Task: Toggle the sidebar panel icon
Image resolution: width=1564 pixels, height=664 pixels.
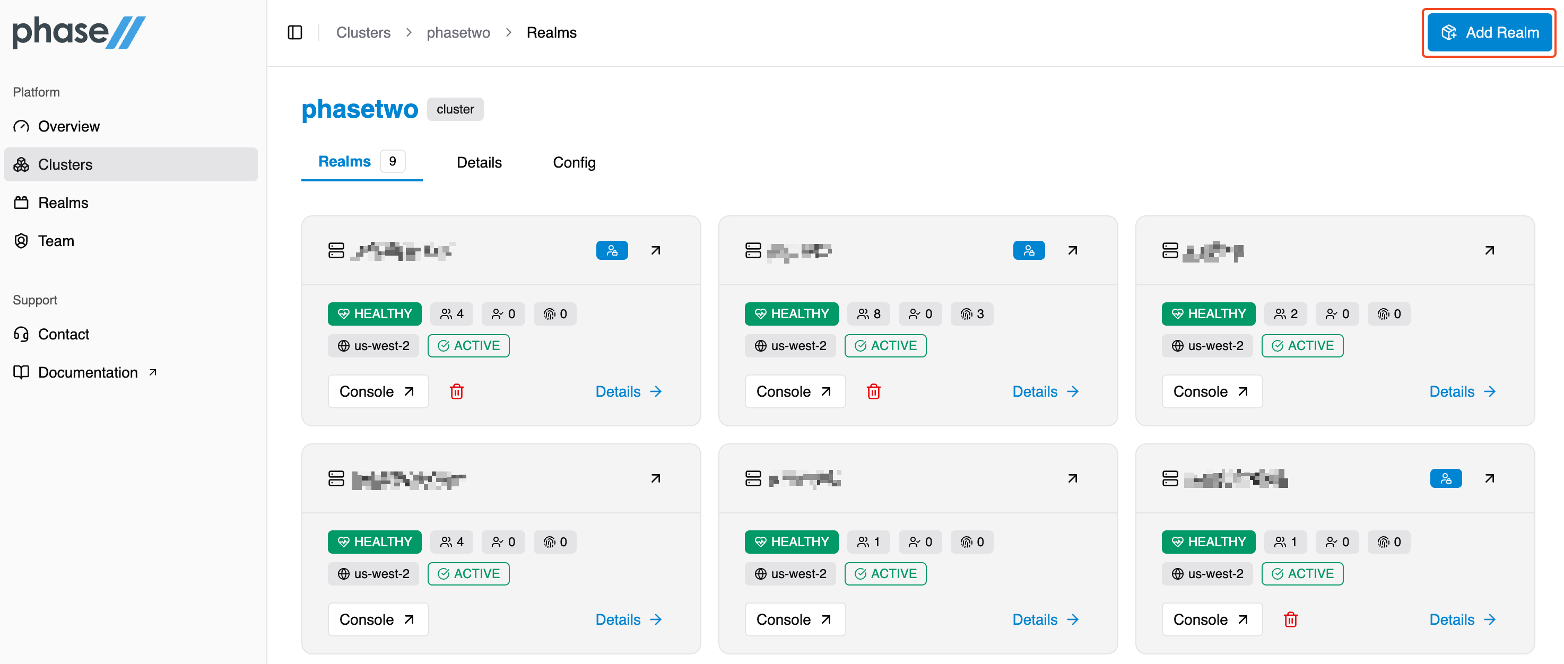Action: [x=294, y=32]
